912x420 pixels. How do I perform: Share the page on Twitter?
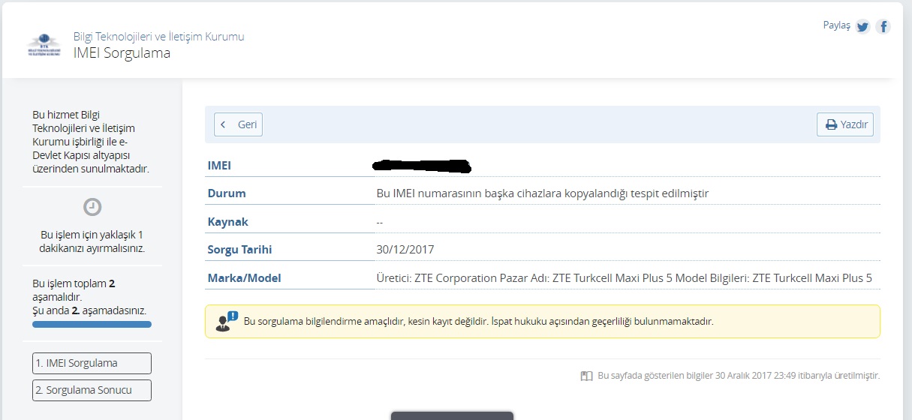point(862,27)
